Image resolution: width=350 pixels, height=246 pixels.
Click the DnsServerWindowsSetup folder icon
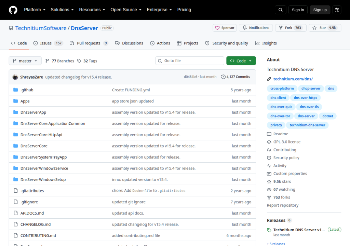tap(15, 179)
